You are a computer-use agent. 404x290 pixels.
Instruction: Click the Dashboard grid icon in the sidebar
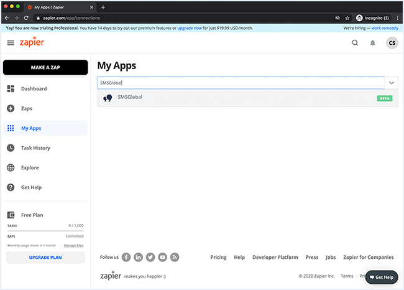pos(11,89)
